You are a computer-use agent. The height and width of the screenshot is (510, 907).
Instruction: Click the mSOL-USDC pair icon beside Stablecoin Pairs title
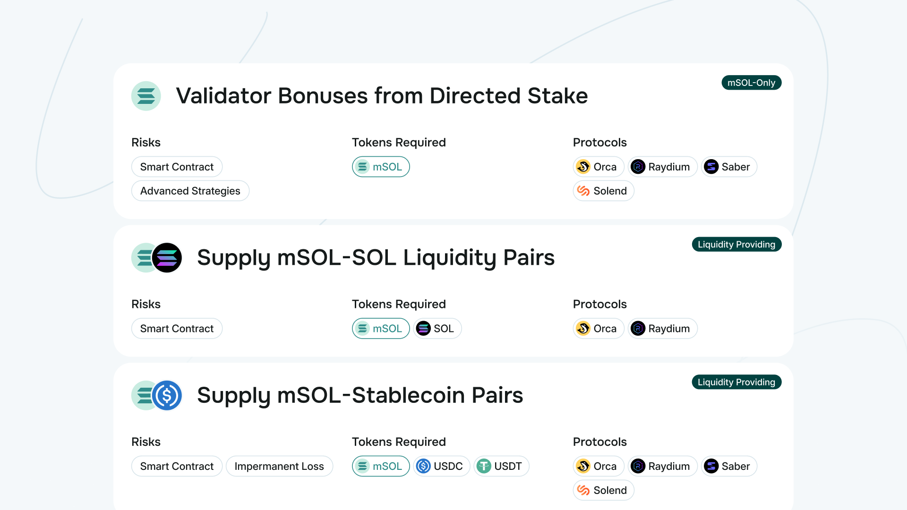157,395
